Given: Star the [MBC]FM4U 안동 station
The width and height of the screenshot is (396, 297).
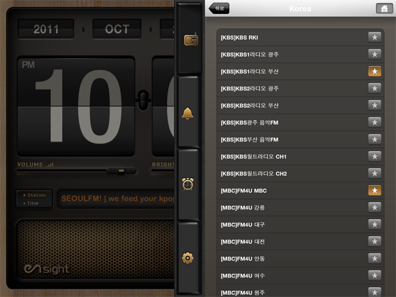Looking at the screenshot, I should click(x=374, y=259).
